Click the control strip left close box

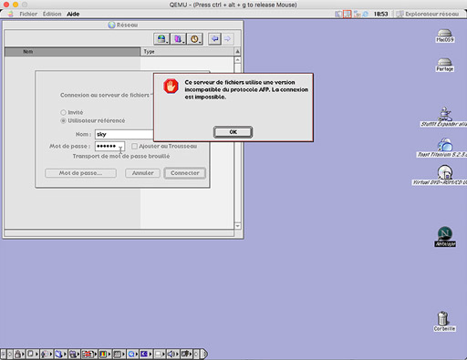tap(3, 354)
